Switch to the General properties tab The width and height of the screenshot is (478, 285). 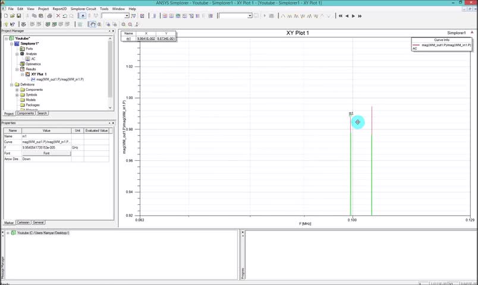[x=38, y=223]
